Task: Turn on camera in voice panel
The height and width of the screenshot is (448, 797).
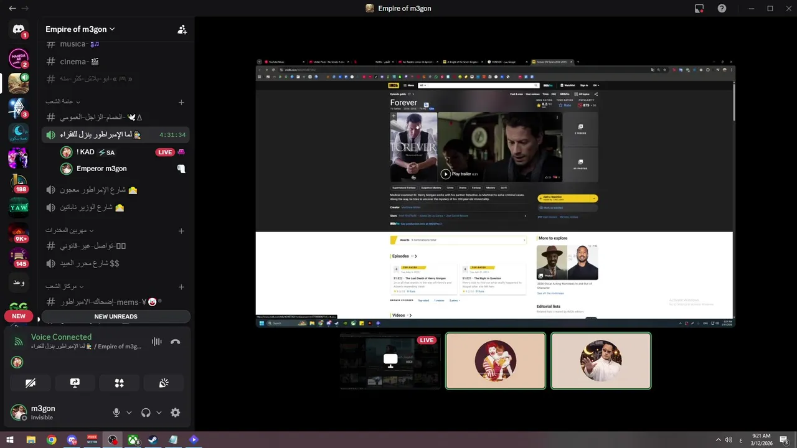Action: click(x=31, y=383)
